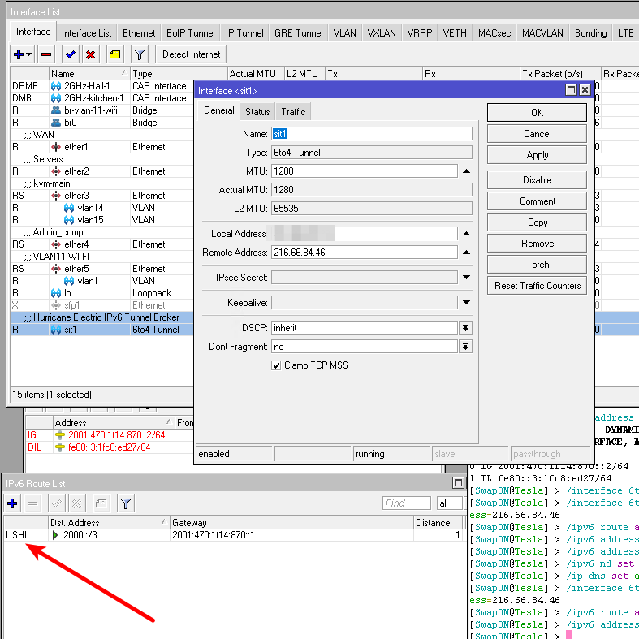This screenshot has height=639, width=639.
Task: Select the fe80::3:1fc8:ed27/64 address row
Action: 110,447
